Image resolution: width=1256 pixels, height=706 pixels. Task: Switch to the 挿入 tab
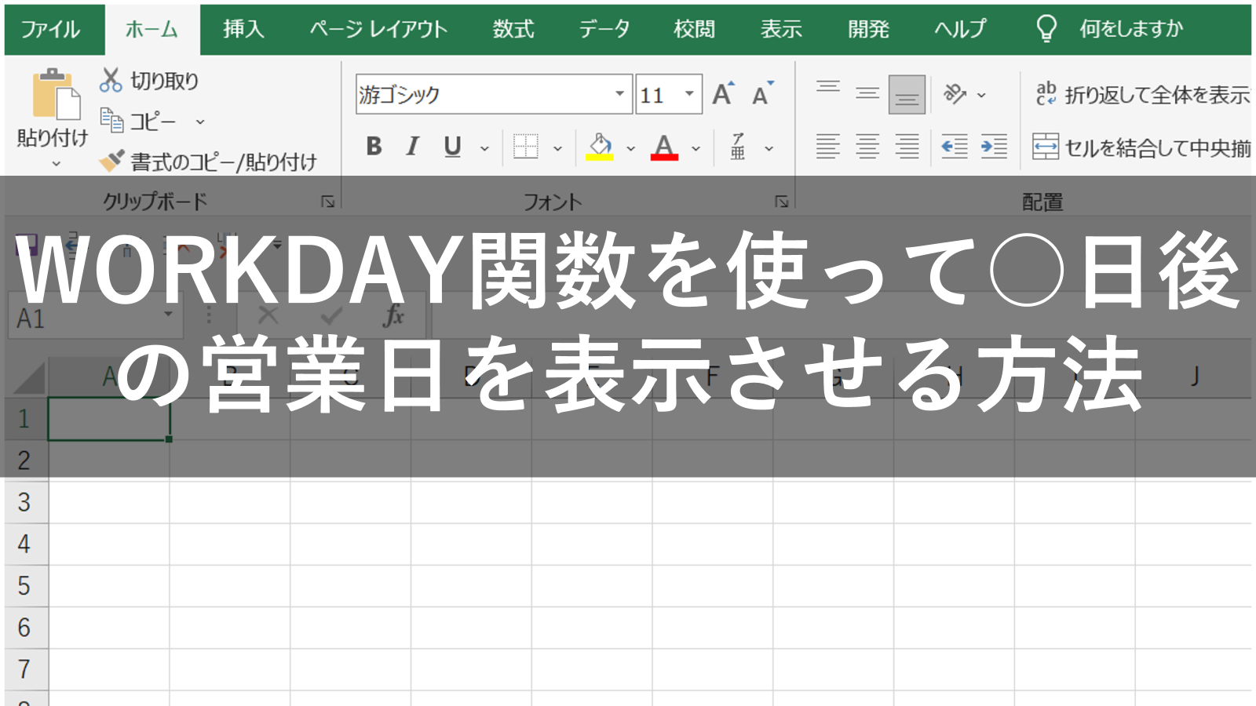pos(243,30)
